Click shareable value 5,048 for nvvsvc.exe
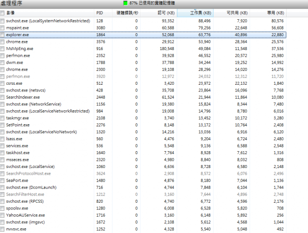 pos(242,229)
